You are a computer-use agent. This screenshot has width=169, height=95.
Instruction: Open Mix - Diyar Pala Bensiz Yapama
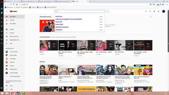[x=68, y=45]
